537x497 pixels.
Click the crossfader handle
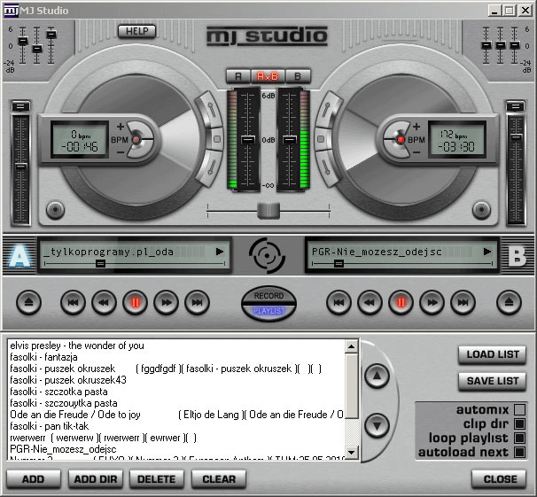click(268, 211)
